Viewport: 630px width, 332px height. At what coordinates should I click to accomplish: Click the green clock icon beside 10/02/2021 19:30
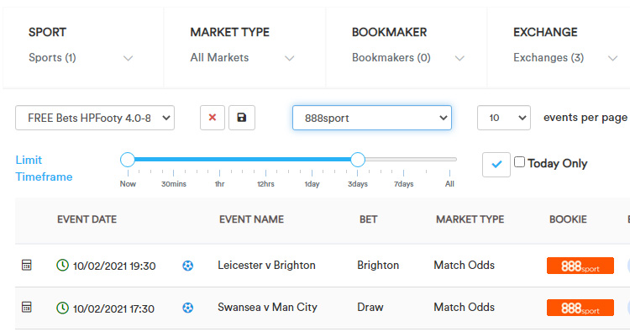click(x=62, y=265)
